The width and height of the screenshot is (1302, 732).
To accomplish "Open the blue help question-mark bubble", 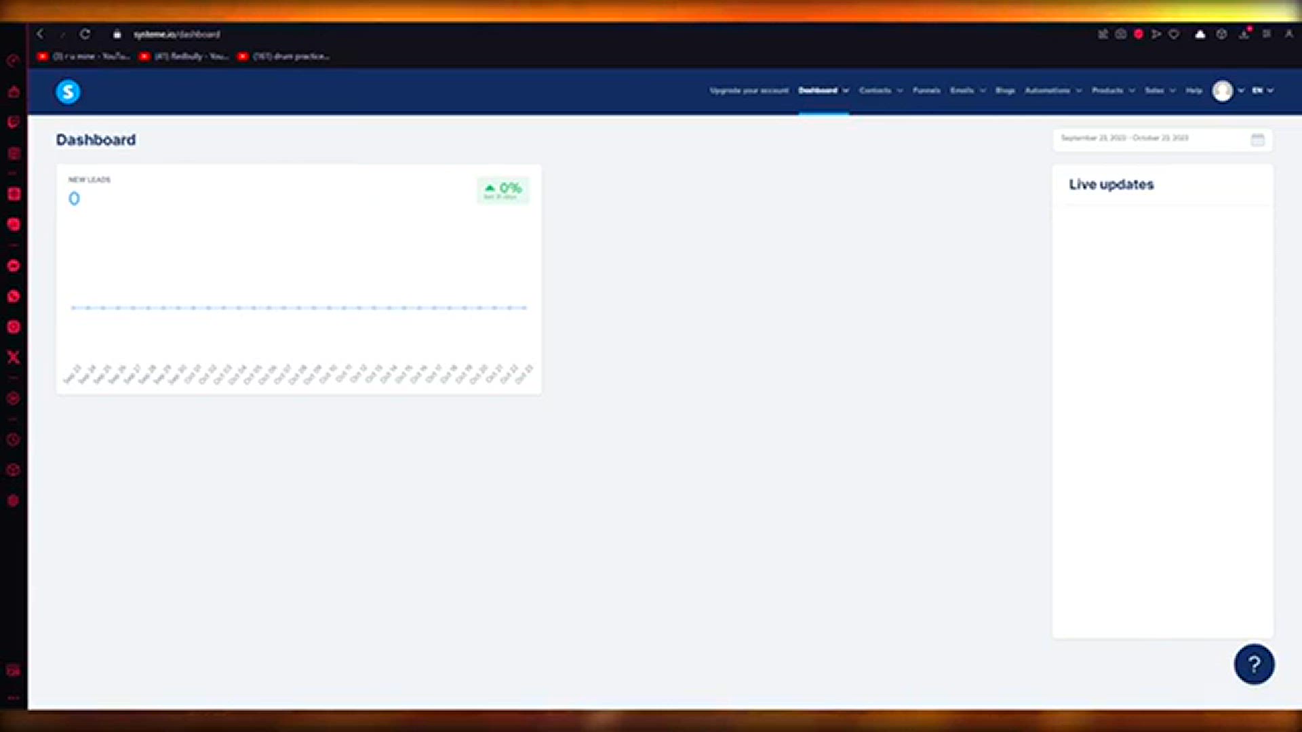I will [1254, 664].
